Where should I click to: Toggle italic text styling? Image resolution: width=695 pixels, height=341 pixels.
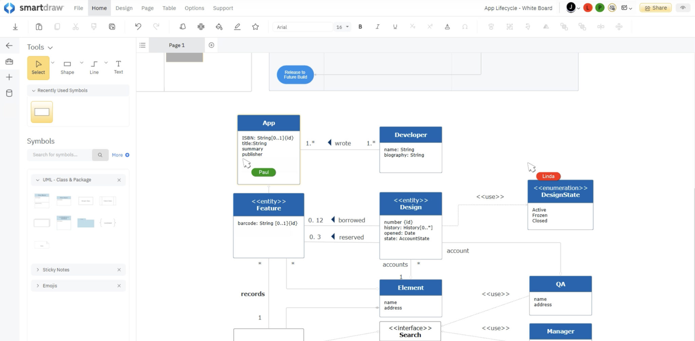pos(377,26)
